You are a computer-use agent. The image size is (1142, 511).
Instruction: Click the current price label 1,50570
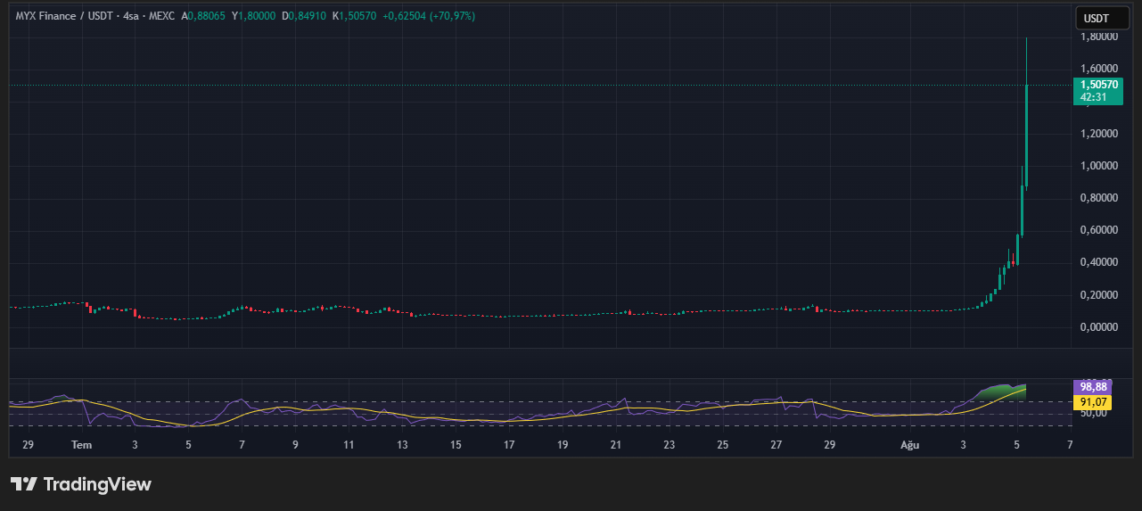(x=1097, y=85)
